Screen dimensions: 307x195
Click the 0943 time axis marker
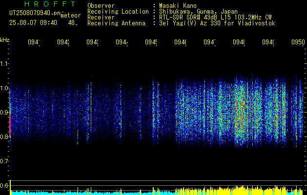tap(92, 42)
